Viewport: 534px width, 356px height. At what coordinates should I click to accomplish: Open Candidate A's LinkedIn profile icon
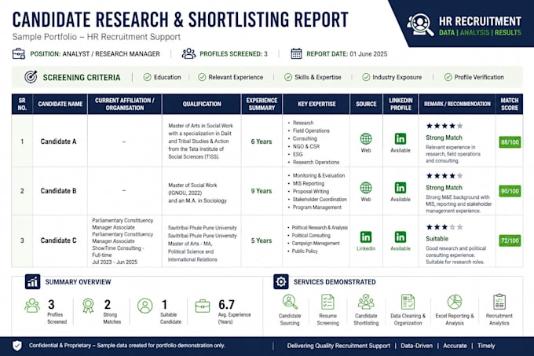400,138
